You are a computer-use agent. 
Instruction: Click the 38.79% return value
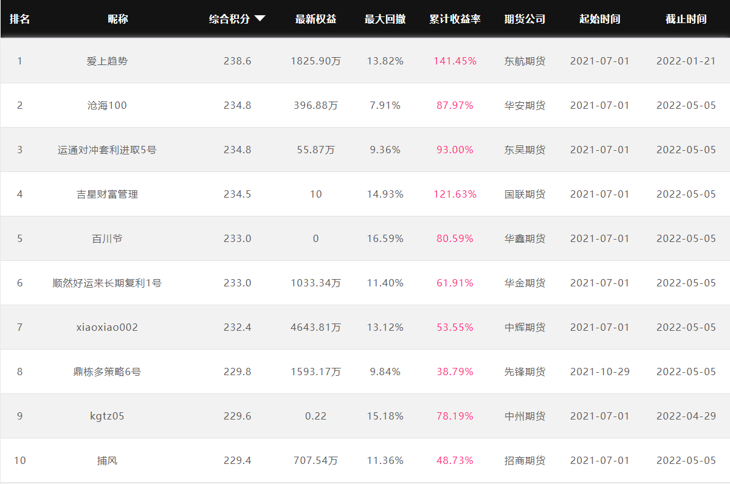coord(455,372)
